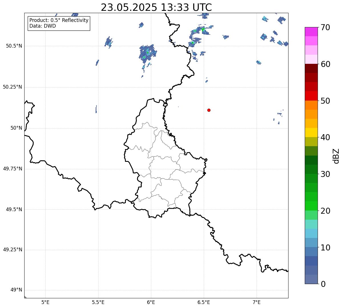Click the 50.25°N latitude label
343x308 pixels.
[x=13, y=87]
